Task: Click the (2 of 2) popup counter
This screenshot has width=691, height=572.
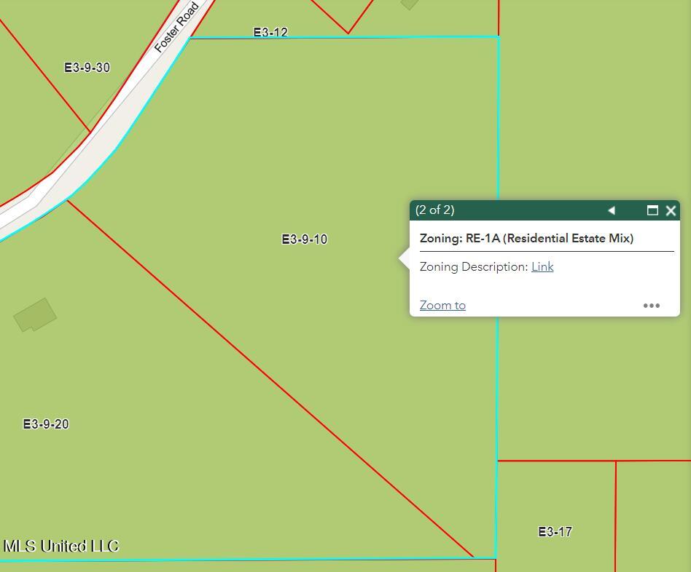Action: pyautogui.click(x=435, y=210)
